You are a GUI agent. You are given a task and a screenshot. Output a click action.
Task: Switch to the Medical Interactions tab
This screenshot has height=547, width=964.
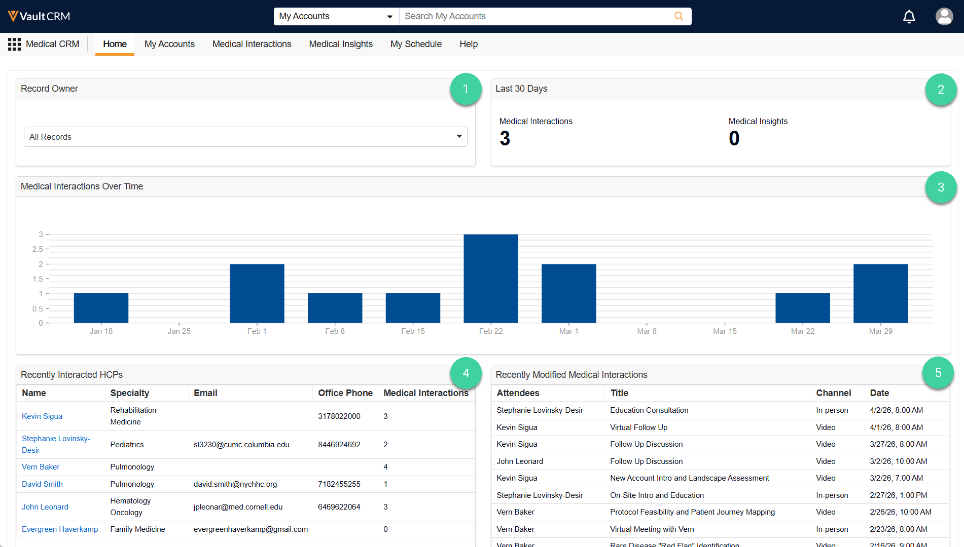click(x=252, y=44)
